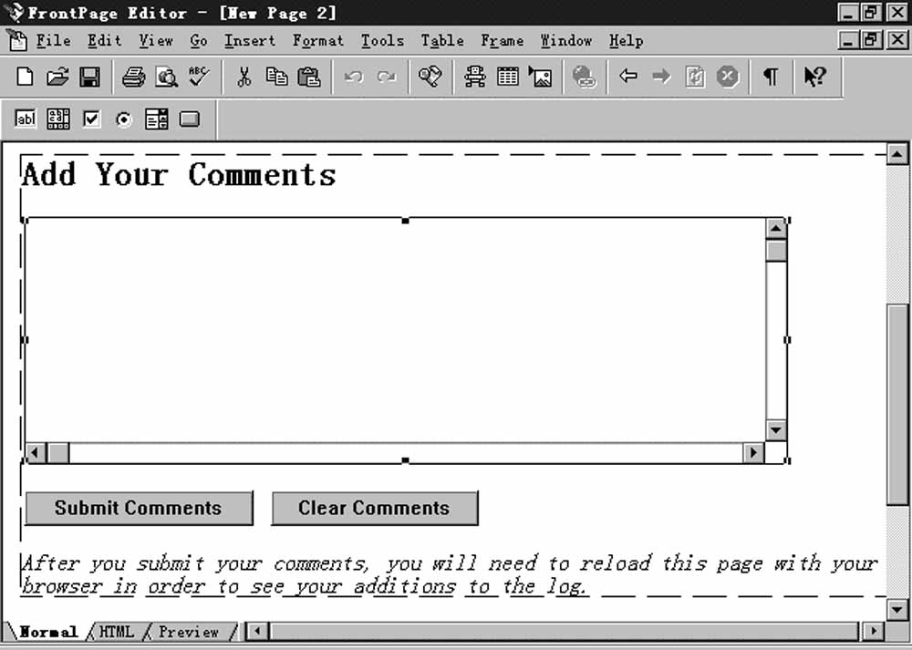Click the comments box scroll-right arrow
This screenshot has height=650, width=912.
coord(754,452)
